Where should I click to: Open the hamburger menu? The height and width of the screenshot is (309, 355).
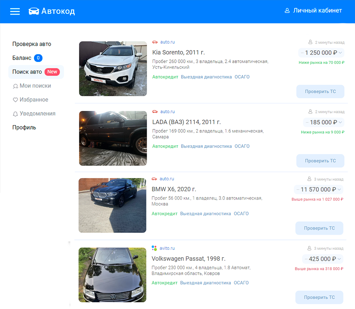click(x=15, y=11)
